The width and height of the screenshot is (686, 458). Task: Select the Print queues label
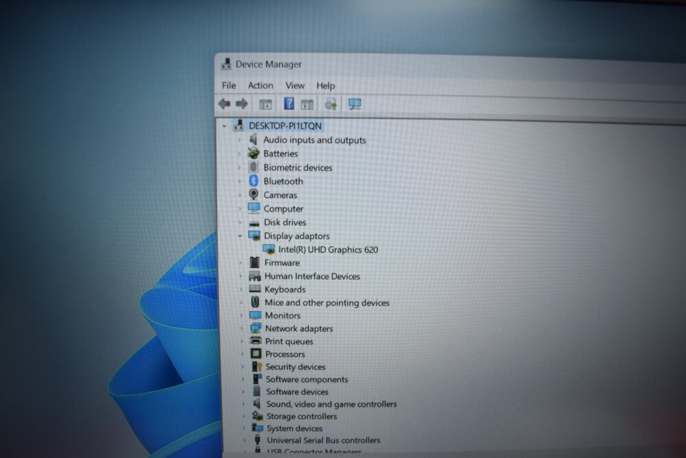[x=289, y=341]
